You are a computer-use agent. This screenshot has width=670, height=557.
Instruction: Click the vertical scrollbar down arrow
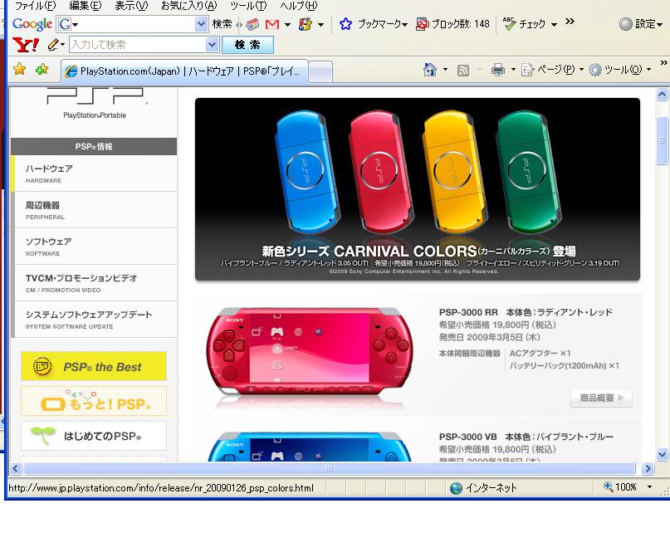(x=662, y=454)
